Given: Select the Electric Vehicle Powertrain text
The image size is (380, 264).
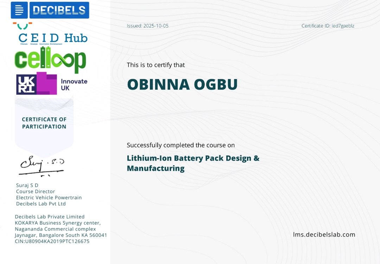Looking at the screenshot, I should 49,198.
